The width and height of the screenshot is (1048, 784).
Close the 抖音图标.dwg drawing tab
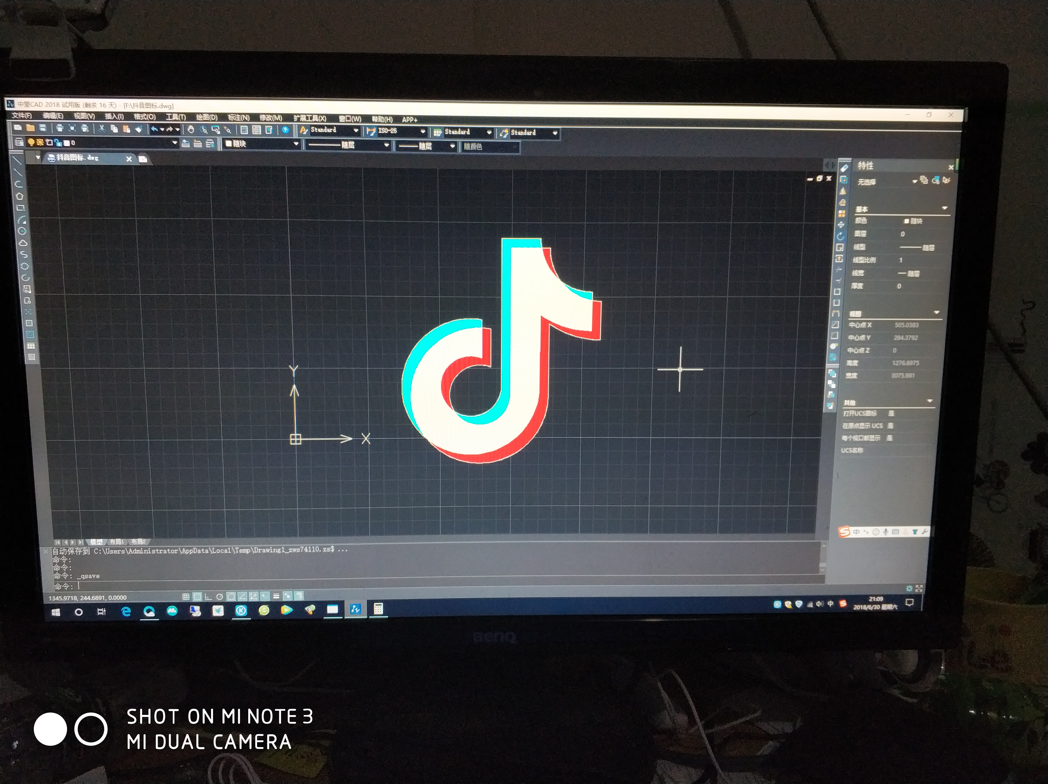[129, 159]
